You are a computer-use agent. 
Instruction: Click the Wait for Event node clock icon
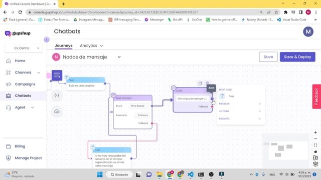[x=114, y=95]
